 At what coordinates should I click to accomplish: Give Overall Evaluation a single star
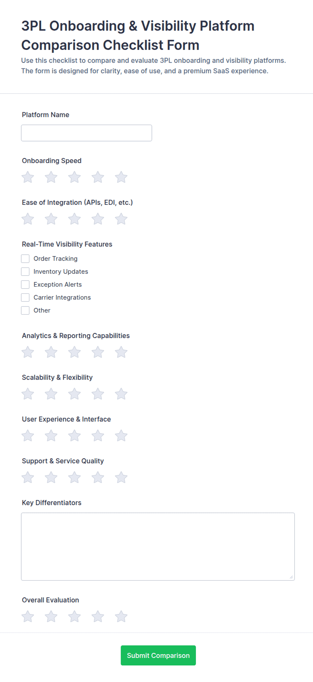(28, 617)
